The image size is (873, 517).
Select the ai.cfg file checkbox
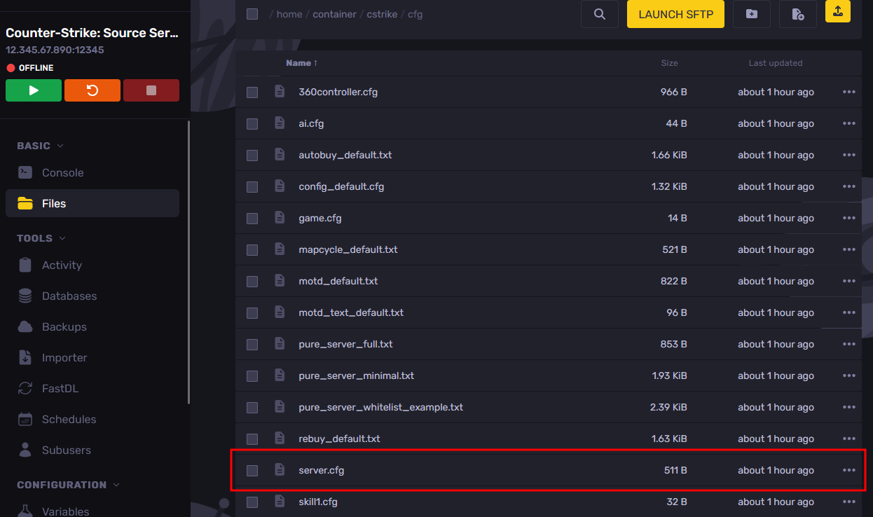pos(252,124)
